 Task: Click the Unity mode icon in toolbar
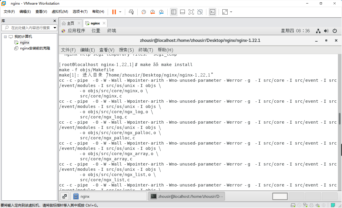200,12
